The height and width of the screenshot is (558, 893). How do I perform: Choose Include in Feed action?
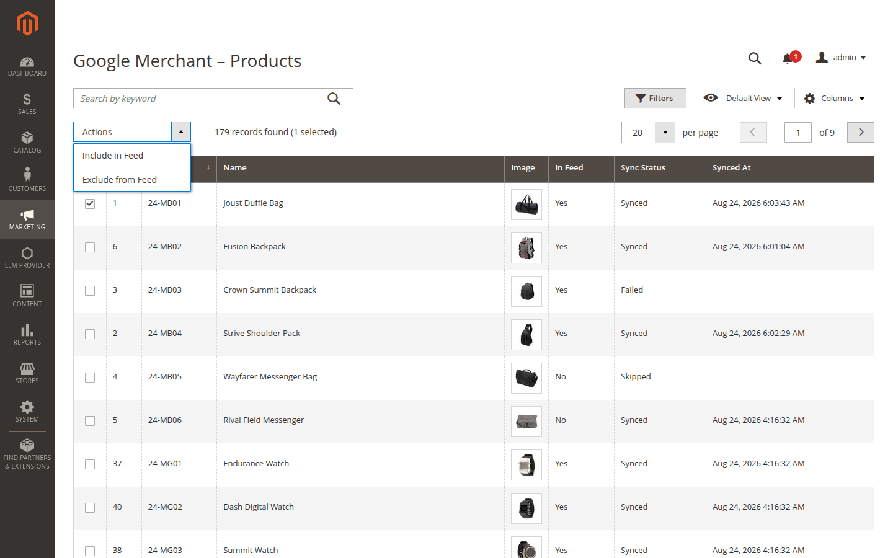click(x=132, y=156)
